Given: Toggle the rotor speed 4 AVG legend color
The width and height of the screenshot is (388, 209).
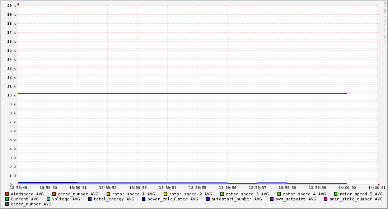Looking at the screenshot, I should [x=279, y=194].
